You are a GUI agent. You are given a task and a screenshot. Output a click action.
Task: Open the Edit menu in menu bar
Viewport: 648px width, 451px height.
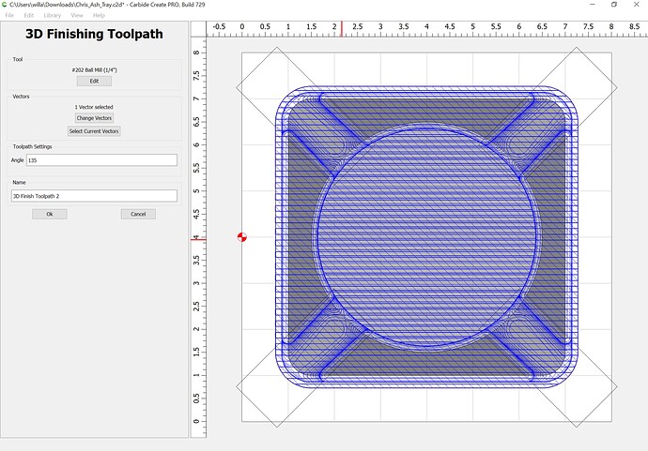click(x=29, y=16)
